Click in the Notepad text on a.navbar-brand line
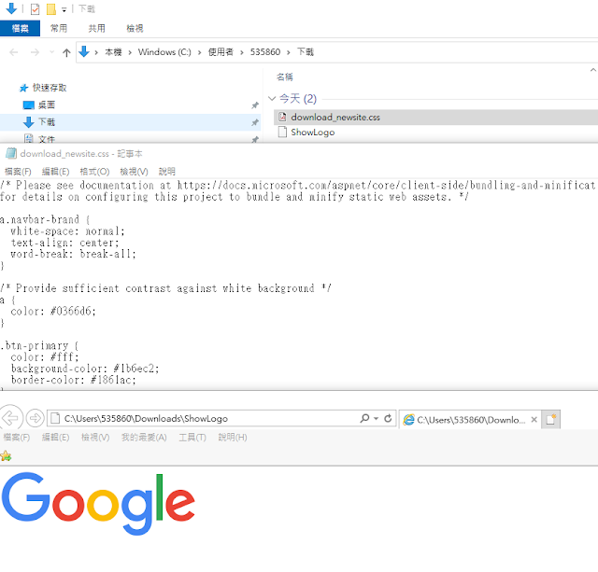 [45, 219]
